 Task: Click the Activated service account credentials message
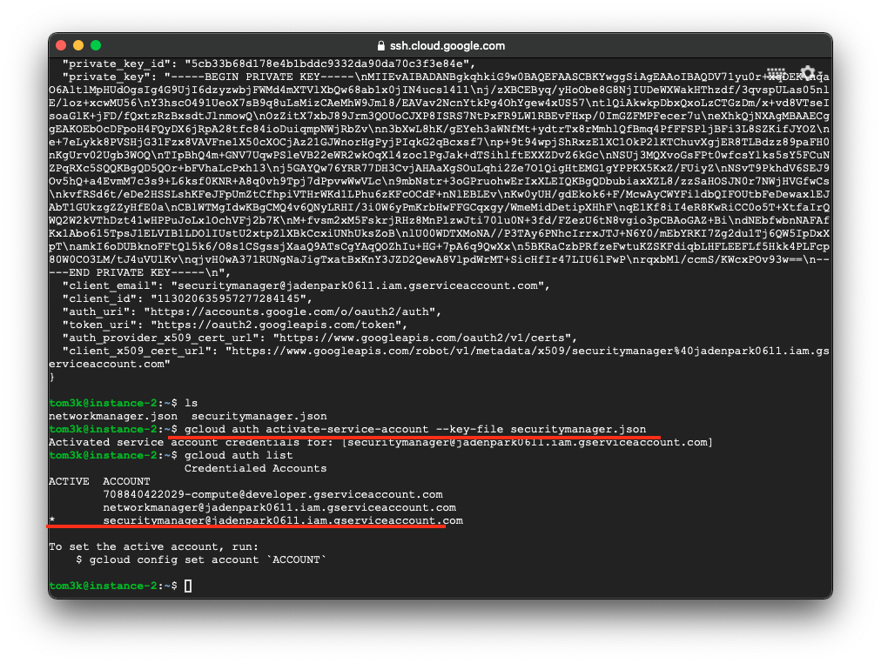380,442
